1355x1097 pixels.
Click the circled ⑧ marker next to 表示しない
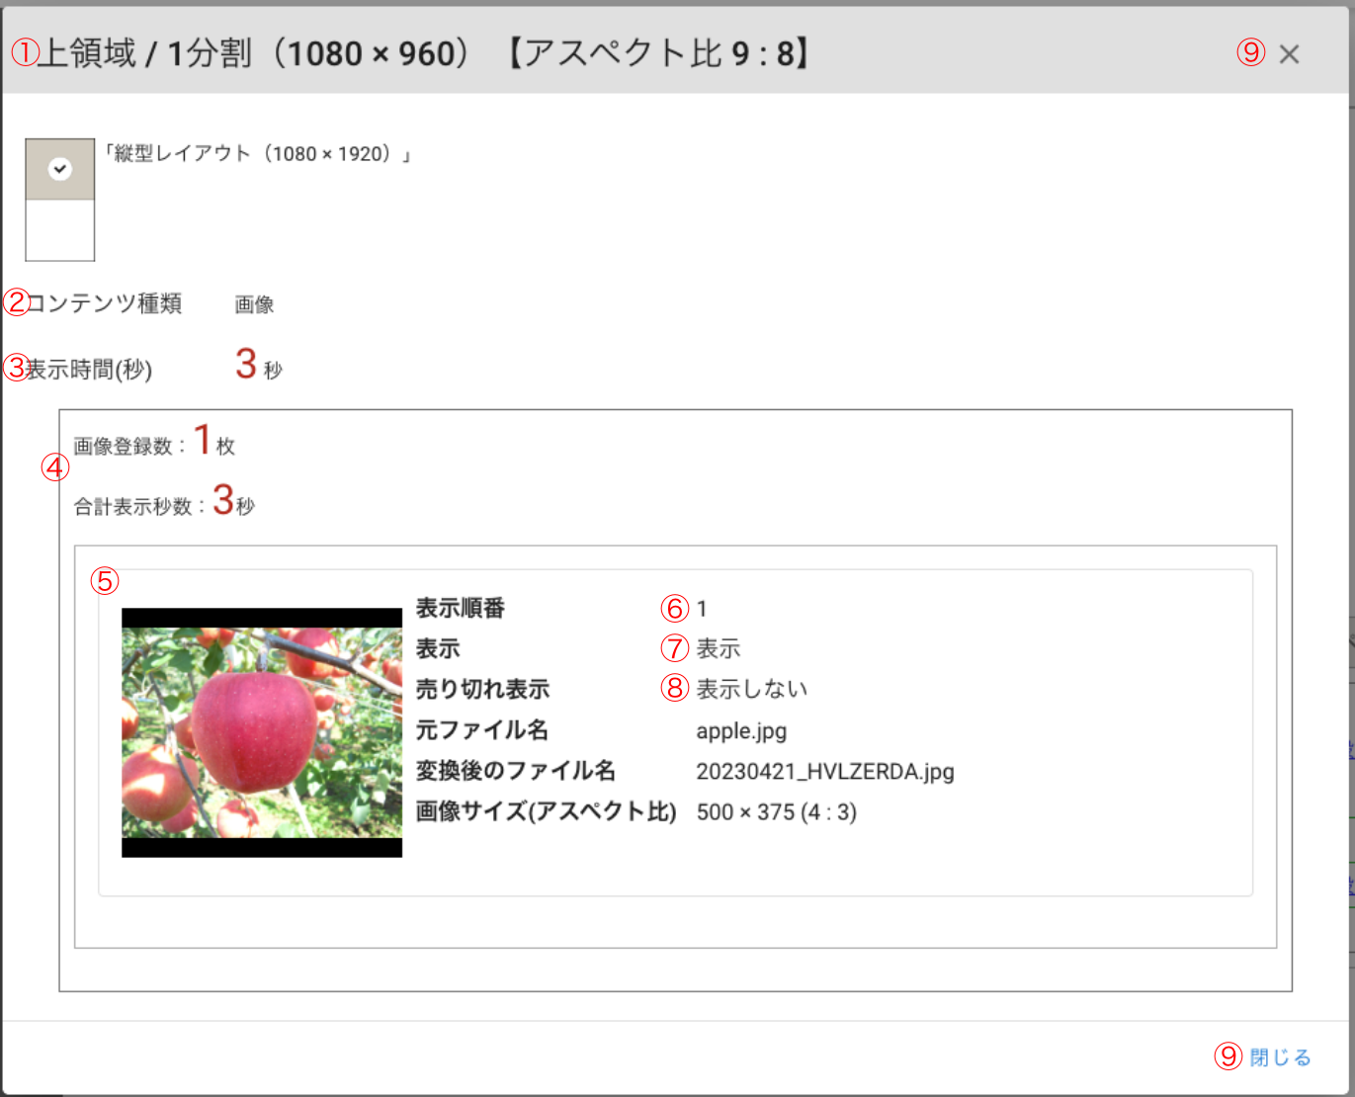coord(675,688)
